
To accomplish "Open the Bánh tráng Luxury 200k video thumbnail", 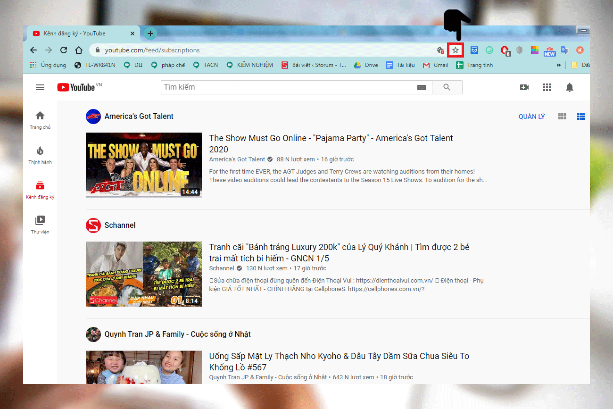I will [x=144, y=274].
